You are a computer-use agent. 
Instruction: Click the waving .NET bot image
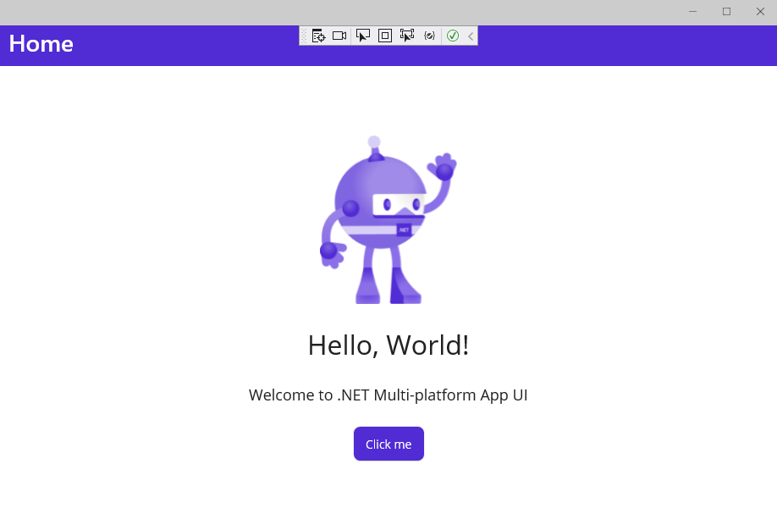pos(388,220)
